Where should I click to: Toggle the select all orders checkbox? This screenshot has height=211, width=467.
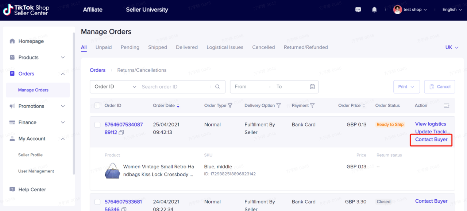(x=97, y=106)
